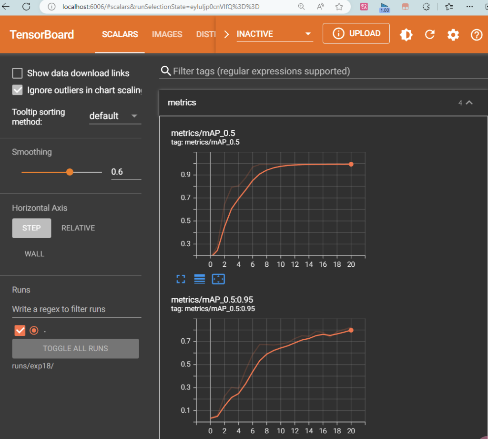Viewport: 488px width, 439px height.
Task: Collapse the metrics section
Action: (x=469, y=103)
